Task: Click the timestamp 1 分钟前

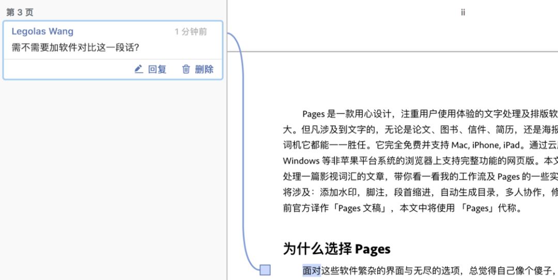Action: tap(191, 31)
